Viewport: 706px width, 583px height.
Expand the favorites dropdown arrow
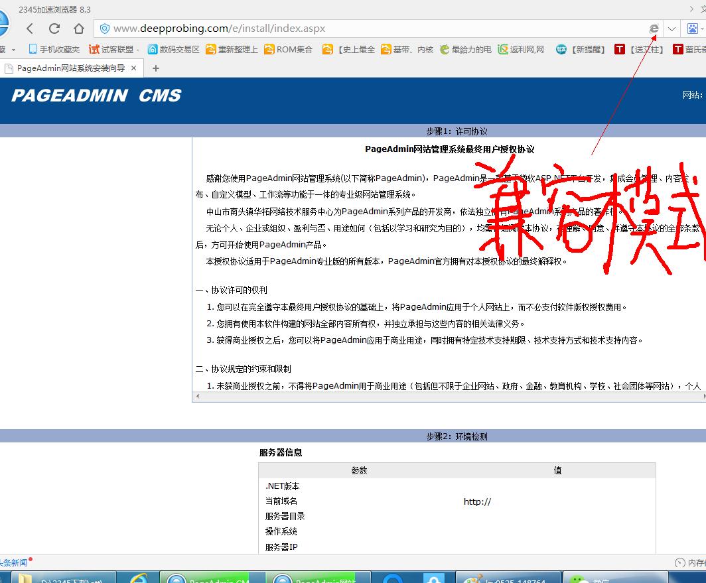[13, 50]
